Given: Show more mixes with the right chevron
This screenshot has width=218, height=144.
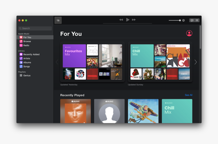Looking at the screenshot, I should coord(196,62).
